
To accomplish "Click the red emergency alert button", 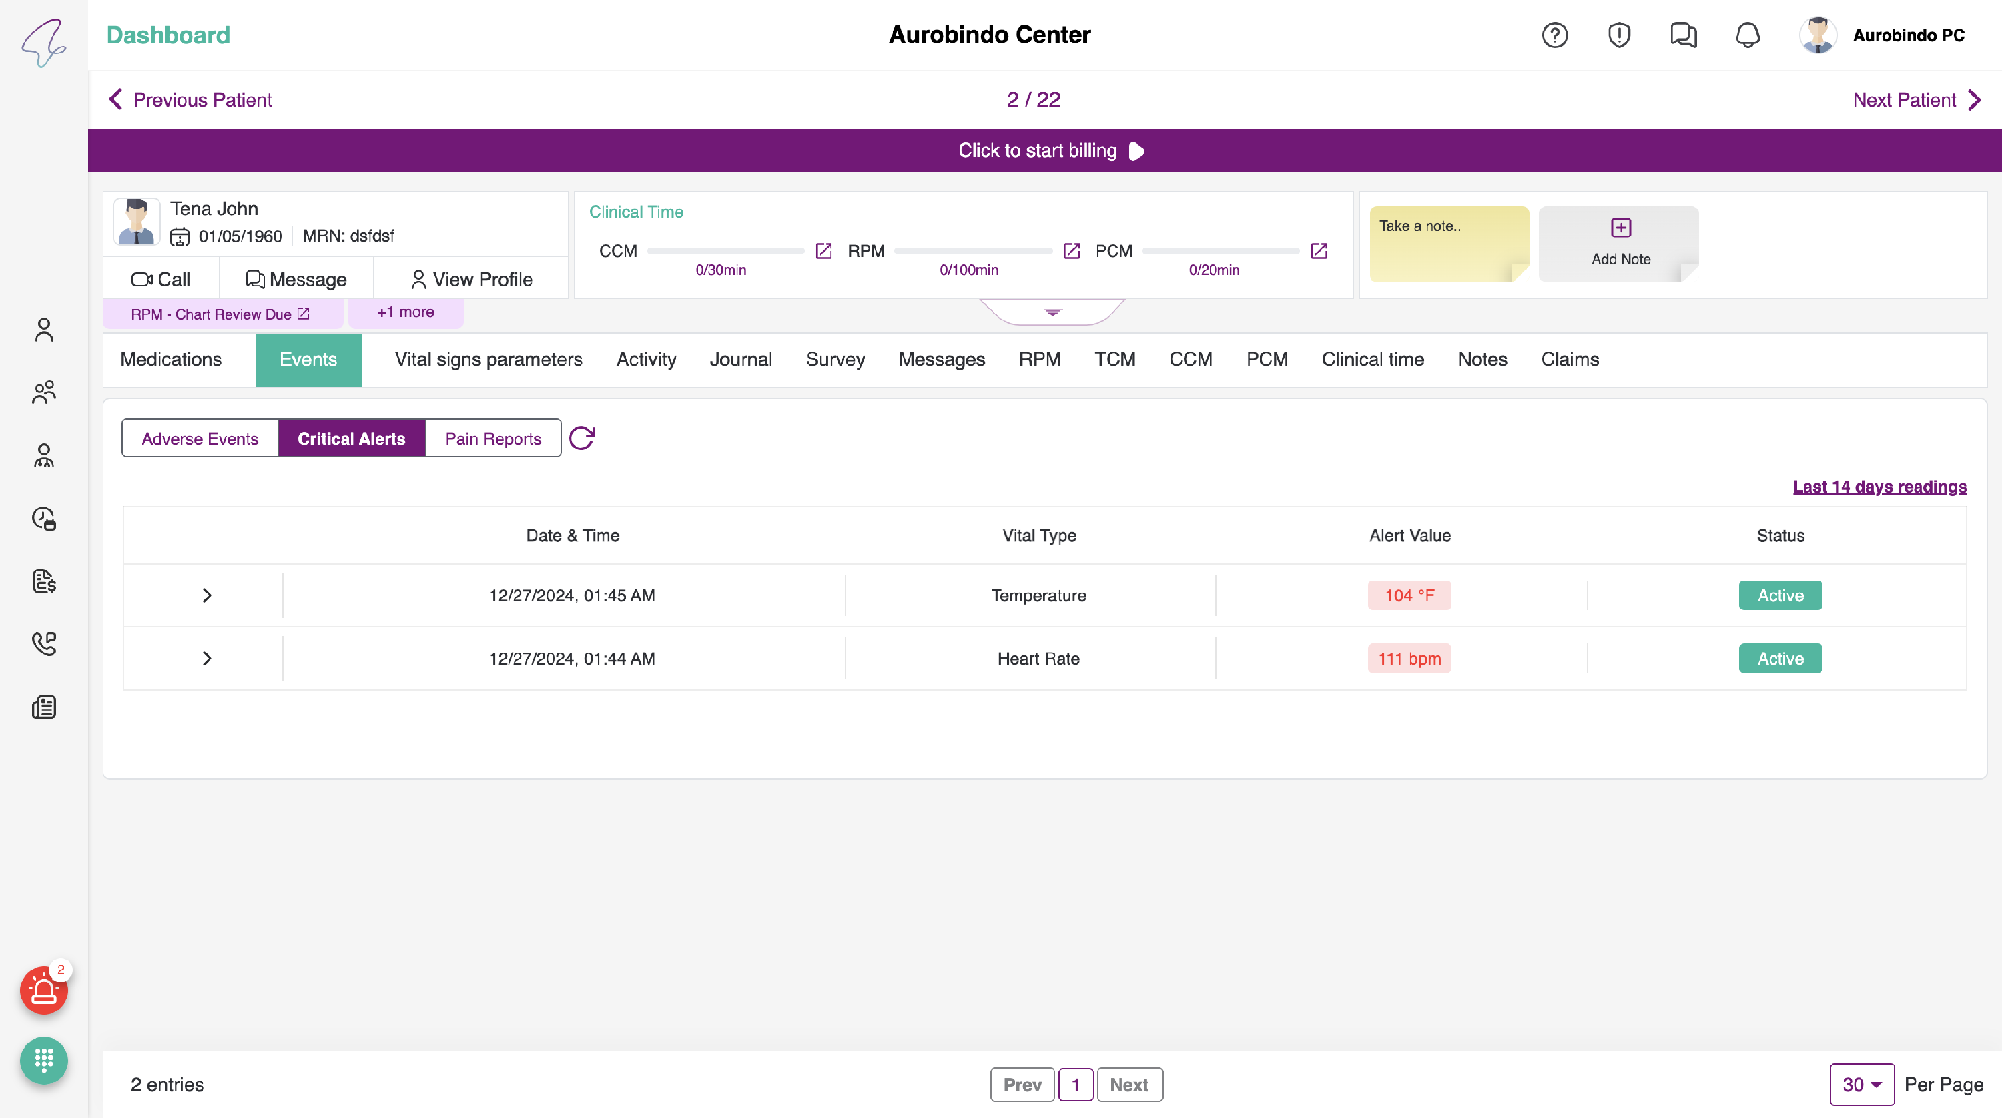I will 43,991.
